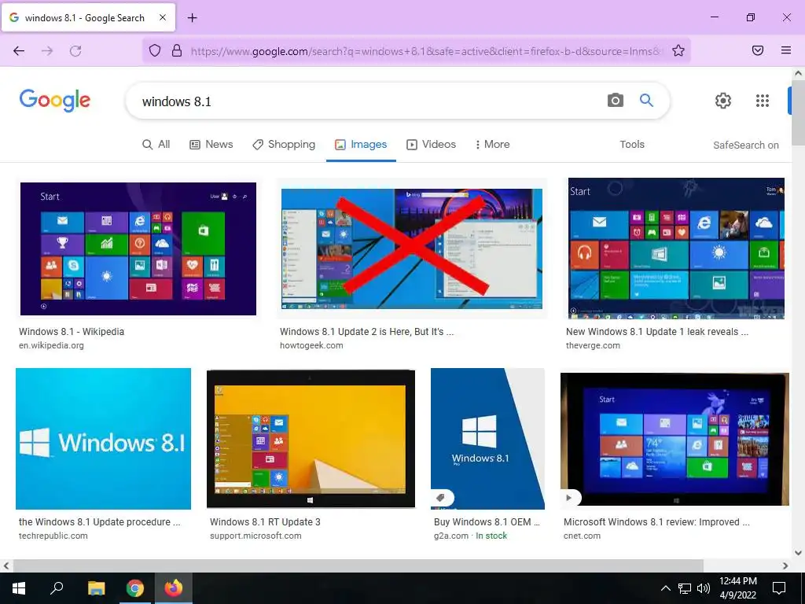The width and height of the screenshot is (805, 604).
Task: Click the product tag badge on g2a image
Action: click(x=441, y=498)
